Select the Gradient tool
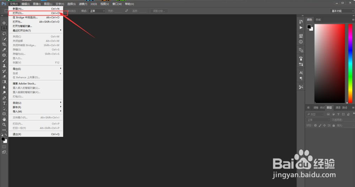 pos(4,82)
